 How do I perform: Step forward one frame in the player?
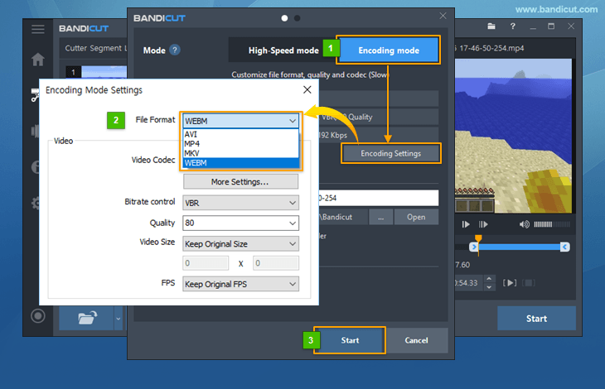point(483,224)
